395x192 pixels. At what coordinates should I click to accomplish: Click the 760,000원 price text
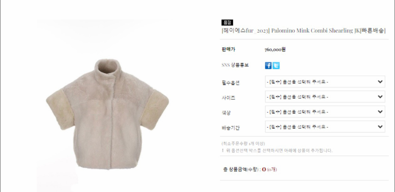coord(275,49)
